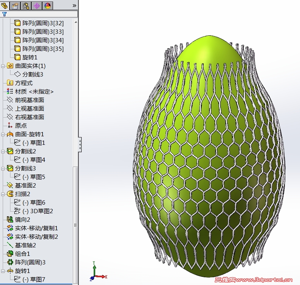Select the 3D草图2 sketch icon
300x285 pixels.
click(17, 211)
